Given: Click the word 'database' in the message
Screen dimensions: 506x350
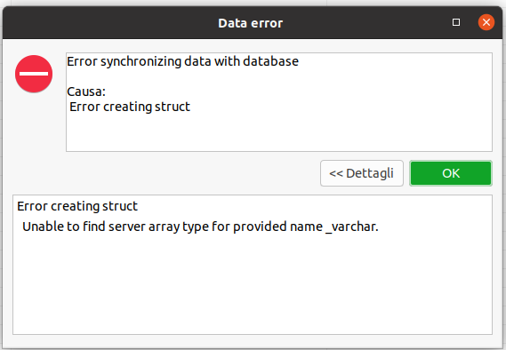Looking at the screenshot, I should click(x=270, y=61).
